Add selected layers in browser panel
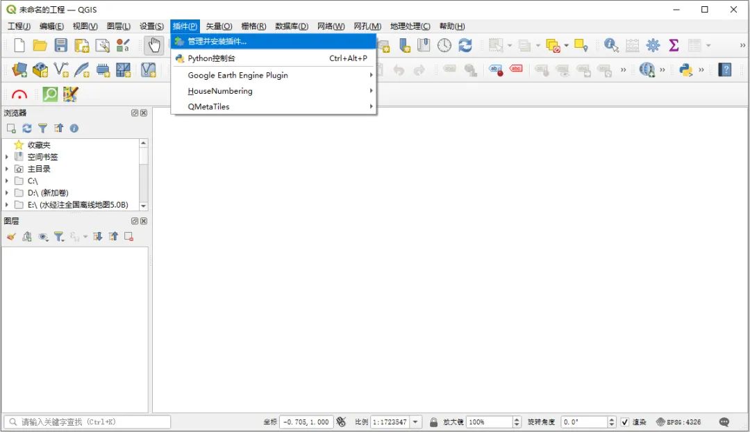 pos(11,128)
